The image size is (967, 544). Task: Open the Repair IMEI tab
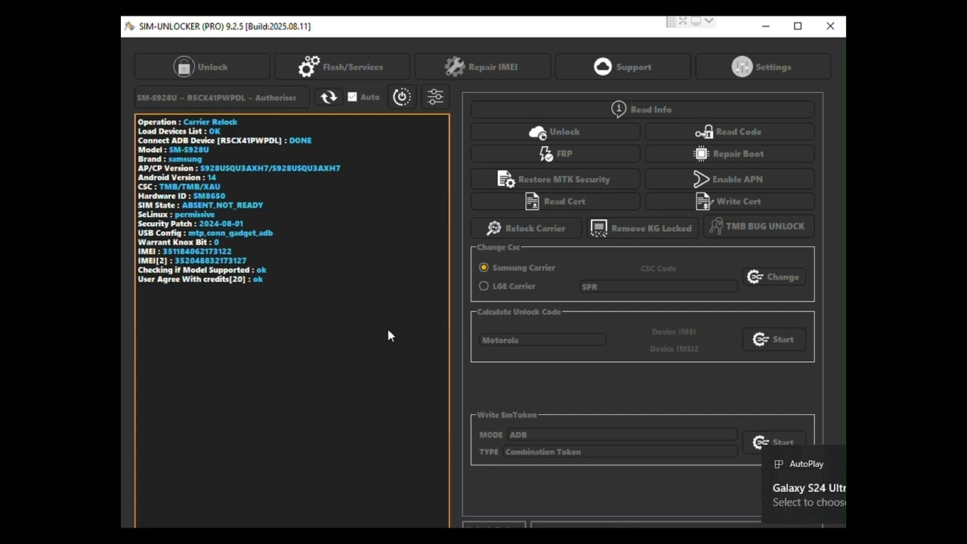click(482, 66)
